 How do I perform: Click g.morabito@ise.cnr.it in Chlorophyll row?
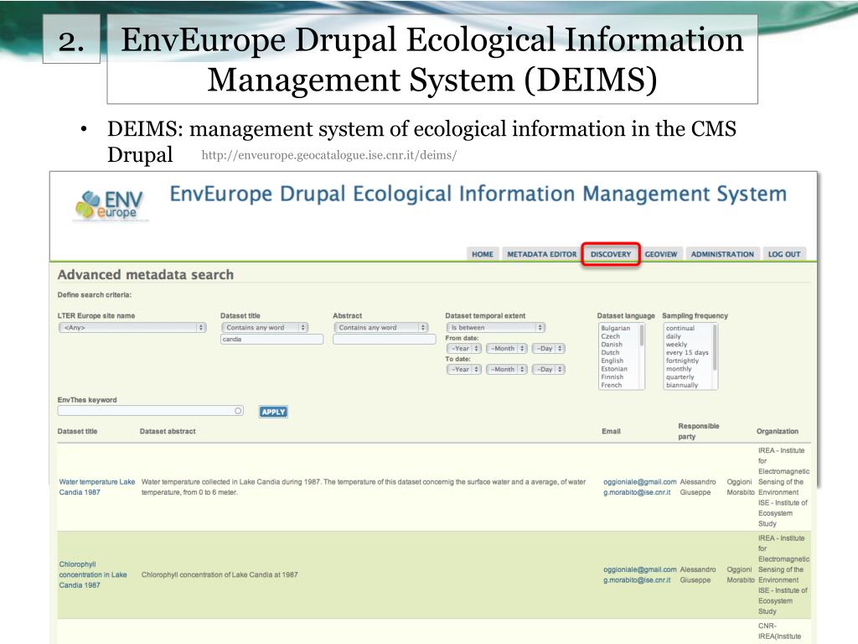tap(637, 580)
